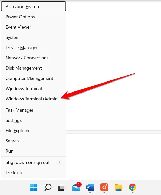Launch Microsoft Word from taskbar

(x=90, y=187)
